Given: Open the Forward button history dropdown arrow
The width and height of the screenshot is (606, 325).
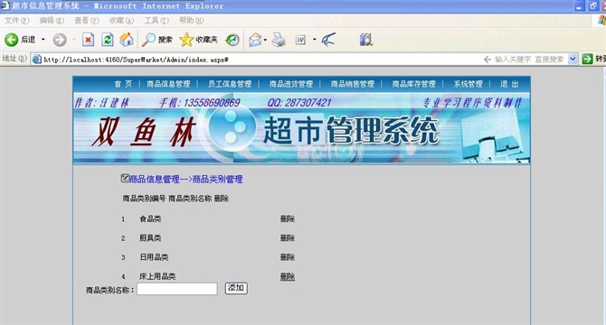Looking at the screenshot, I should [x=73, y=40].
